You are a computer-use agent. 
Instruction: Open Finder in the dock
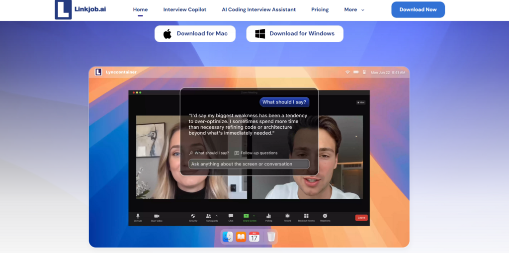tap(228, 237)
